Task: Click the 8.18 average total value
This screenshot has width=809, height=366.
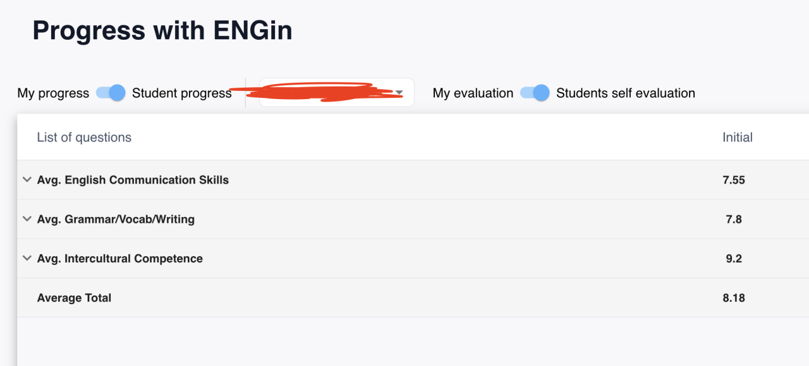Action: (x=734, y=298)
